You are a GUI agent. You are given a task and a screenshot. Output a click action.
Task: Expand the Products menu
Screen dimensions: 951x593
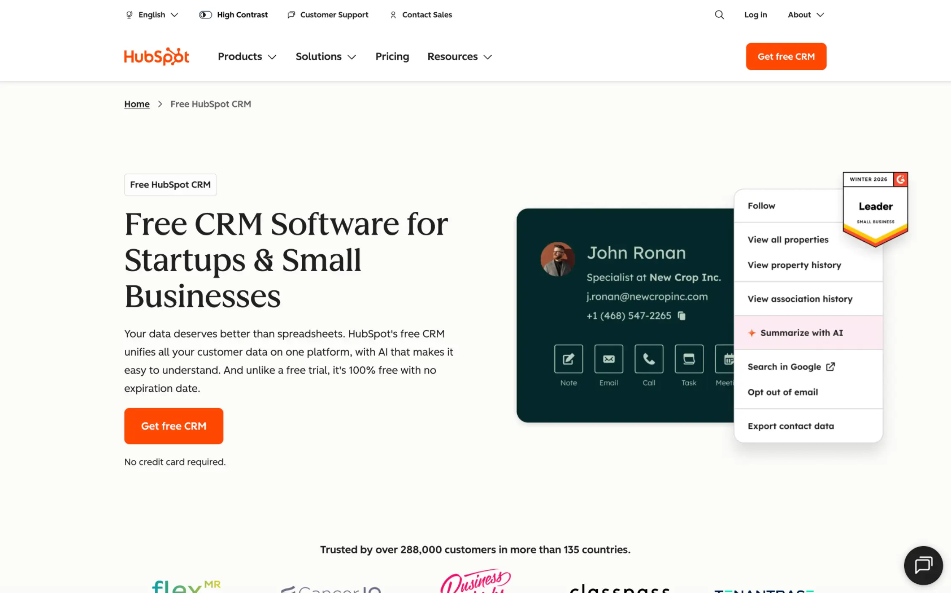click(x=247, y=56)
